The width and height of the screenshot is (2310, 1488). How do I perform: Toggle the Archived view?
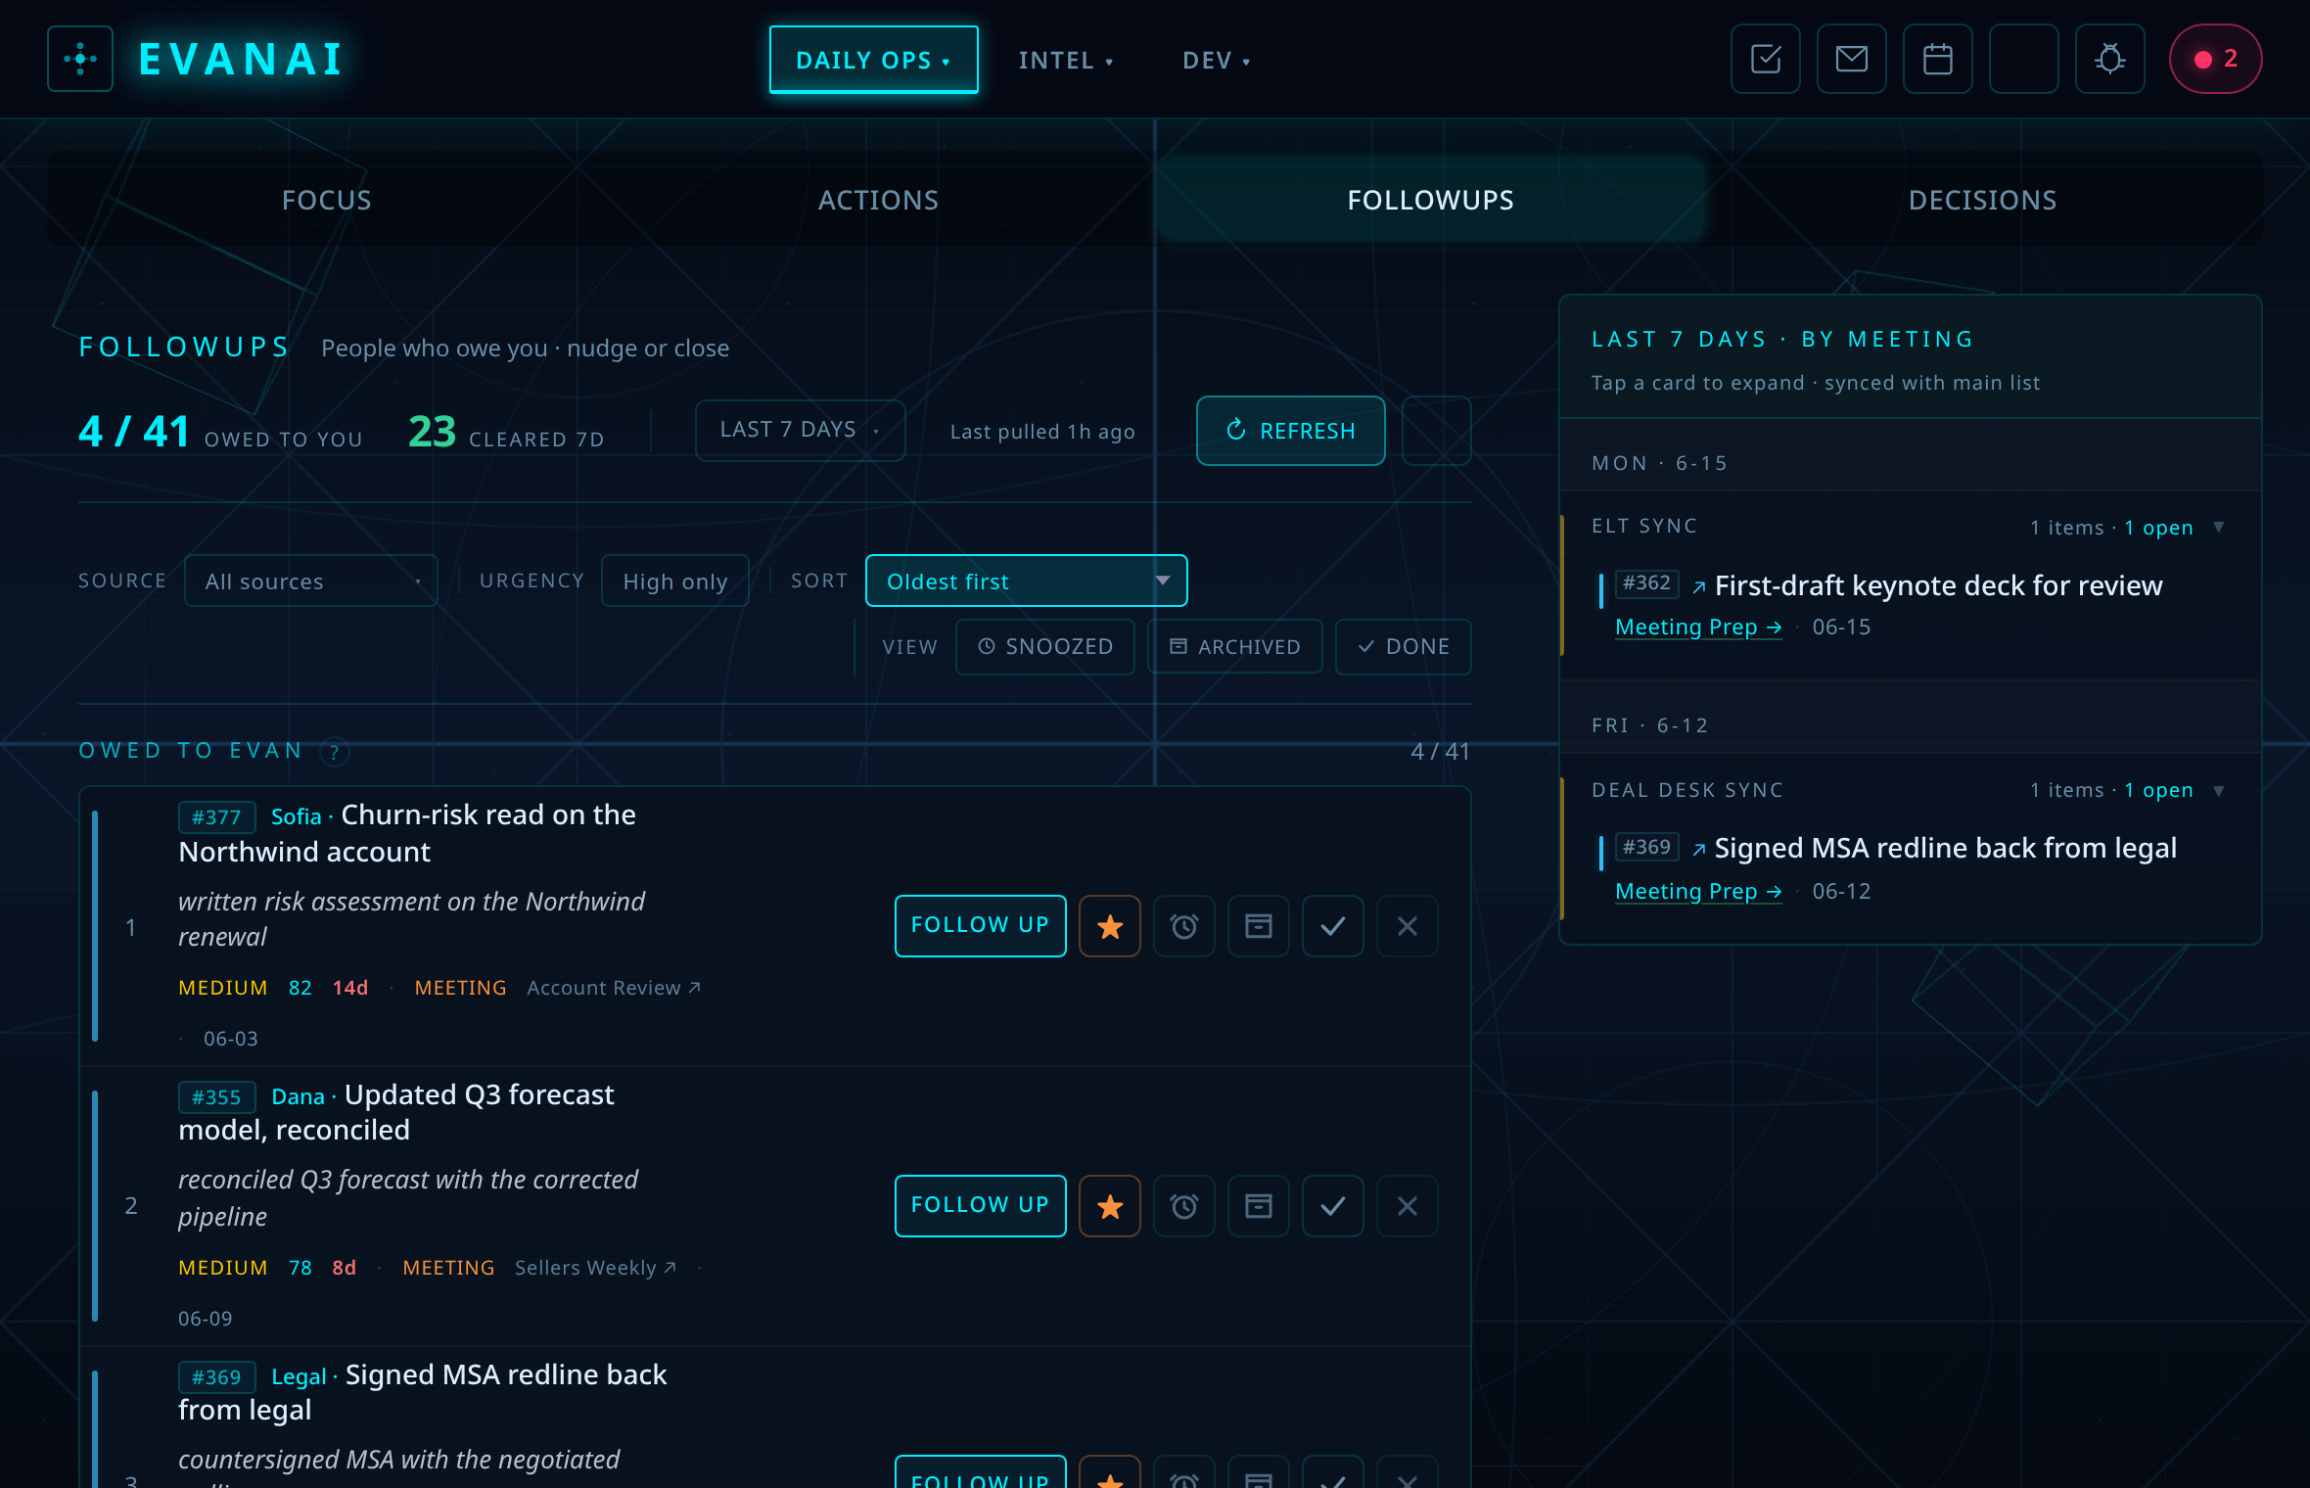(1235, 647)
